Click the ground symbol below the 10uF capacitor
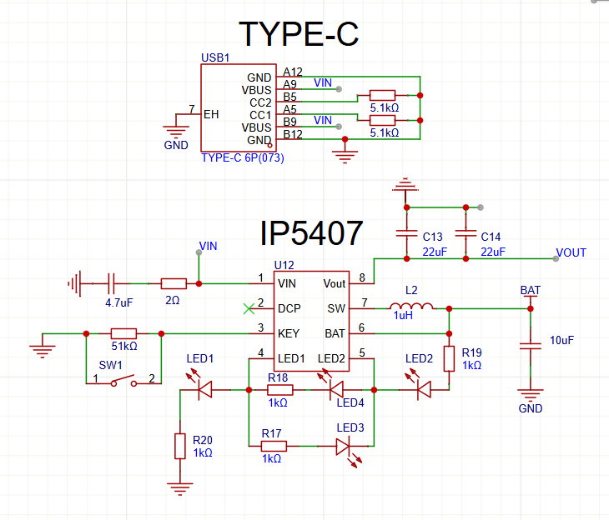609x520 pixels. pyautogui.click(x=529, y=393)
